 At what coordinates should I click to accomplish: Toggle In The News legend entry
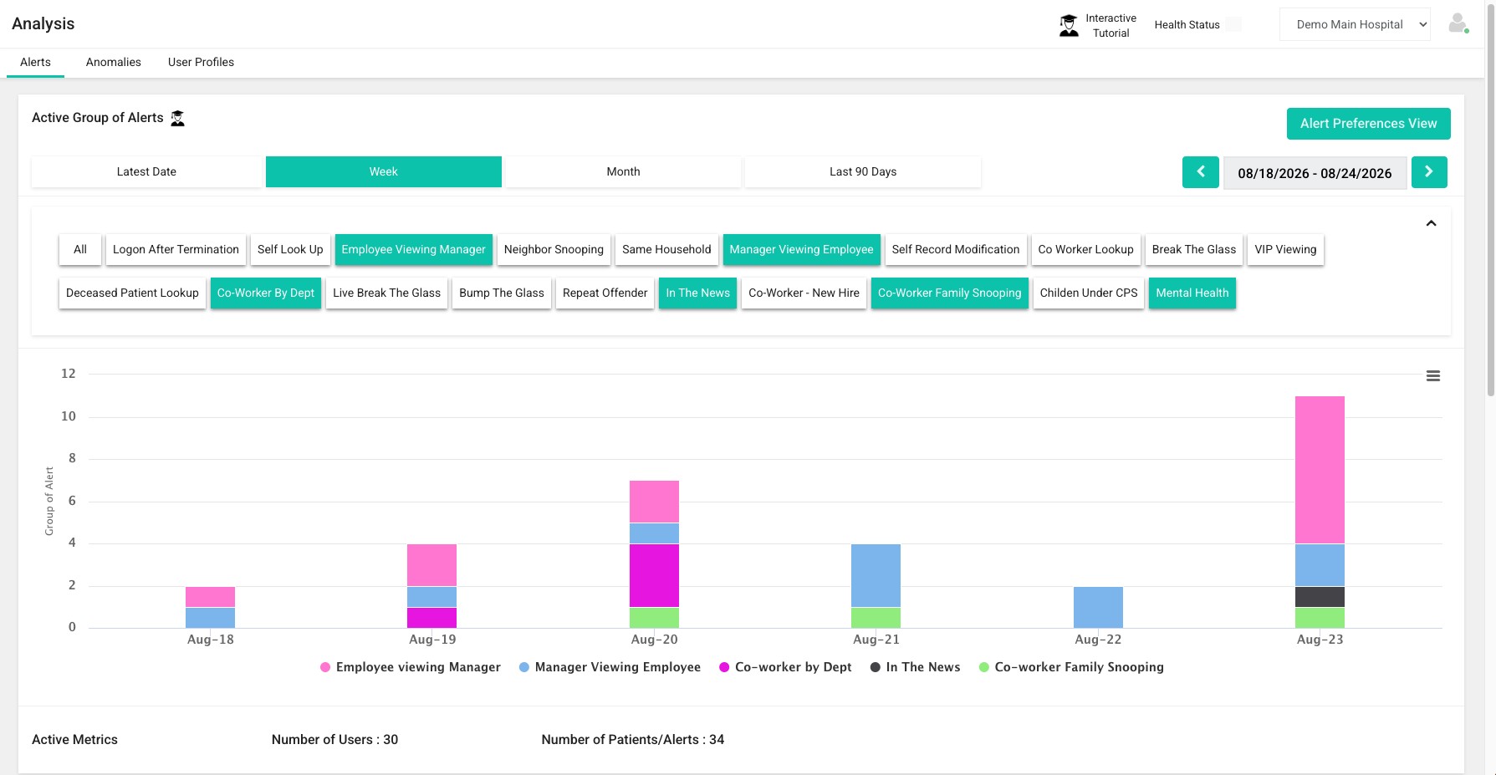915,667
